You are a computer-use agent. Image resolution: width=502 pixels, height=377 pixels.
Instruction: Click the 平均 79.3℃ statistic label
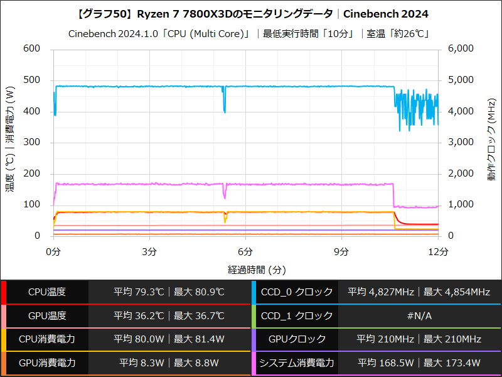point(139,292)
